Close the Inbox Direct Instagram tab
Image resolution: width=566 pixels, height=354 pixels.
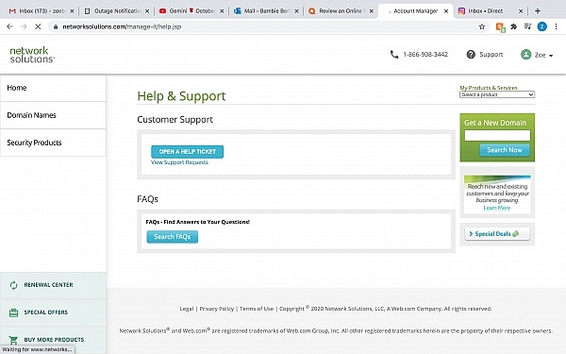(x=521, y=11)
